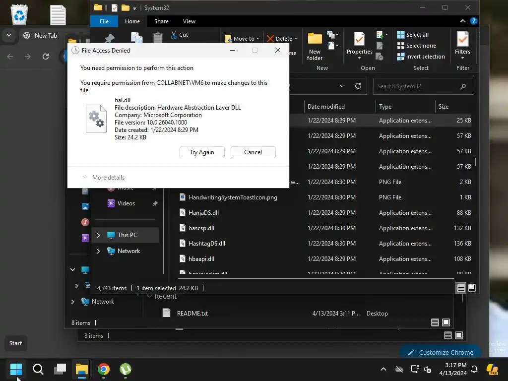
Task: Click the Open dropdown icon beside Properties
Action: pyautogui.click(x=382, y=35)
